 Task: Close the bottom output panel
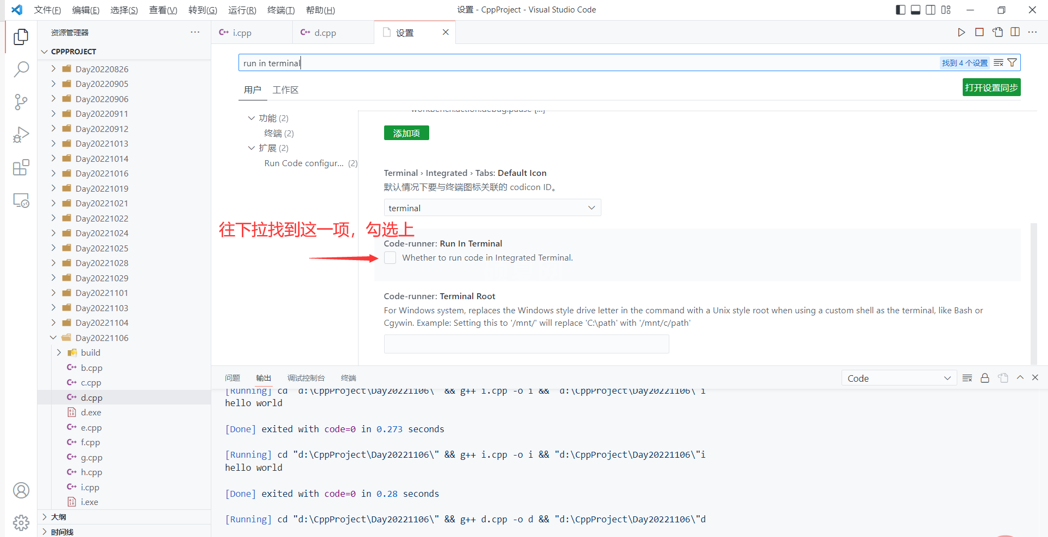click(x=1035, y=377)
